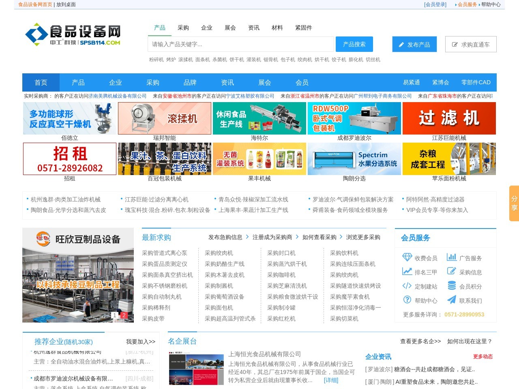This screenshot has height=389, width=519.
Task: Open the 分享 share side tab
Action: tap(514, 203)
